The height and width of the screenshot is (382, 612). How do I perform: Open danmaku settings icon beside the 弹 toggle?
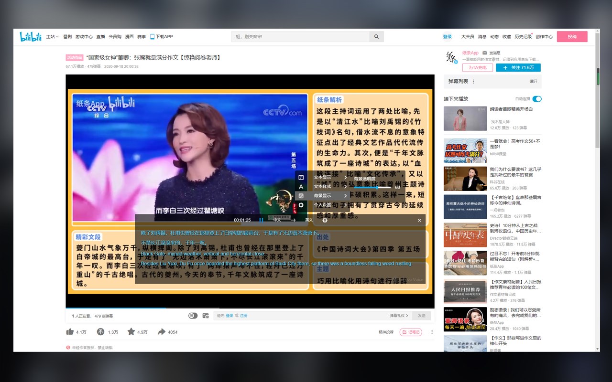(x=206, y=316)
